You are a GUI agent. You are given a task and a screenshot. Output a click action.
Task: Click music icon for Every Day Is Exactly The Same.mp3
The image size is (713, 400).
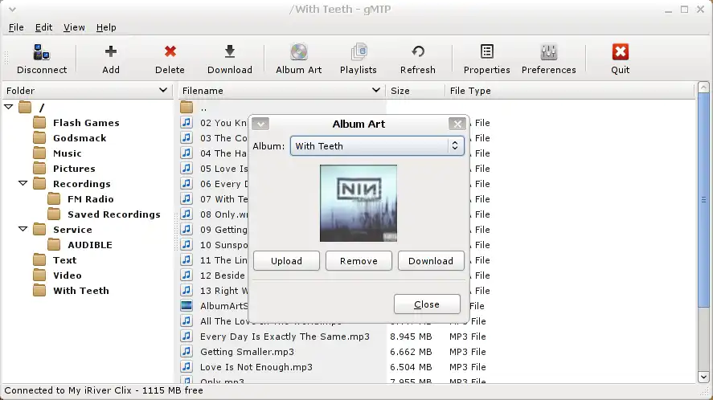click(186, 336)
